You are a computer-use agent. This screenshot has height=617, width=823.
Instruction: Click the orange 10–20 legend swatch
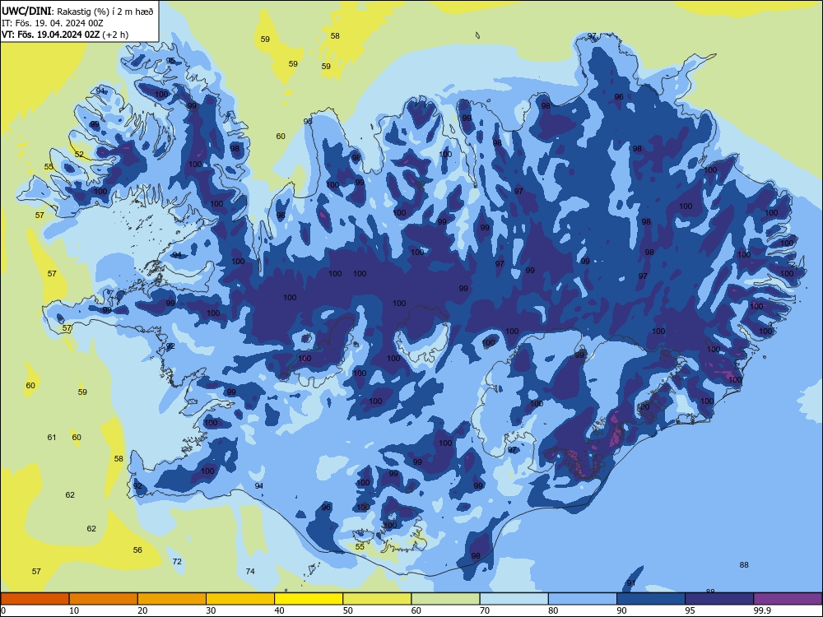coord(104,599)
